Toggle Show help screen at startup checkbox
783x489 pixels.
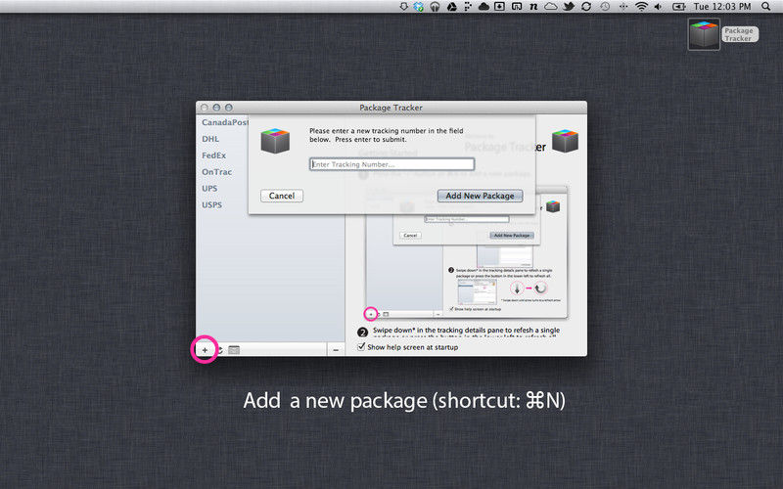(361, 347)
